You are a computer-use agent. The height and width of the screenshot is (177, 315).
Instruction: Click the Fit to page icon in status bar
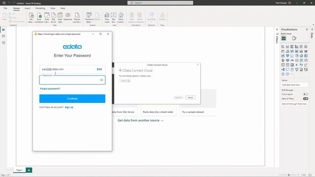pos(310,175)
